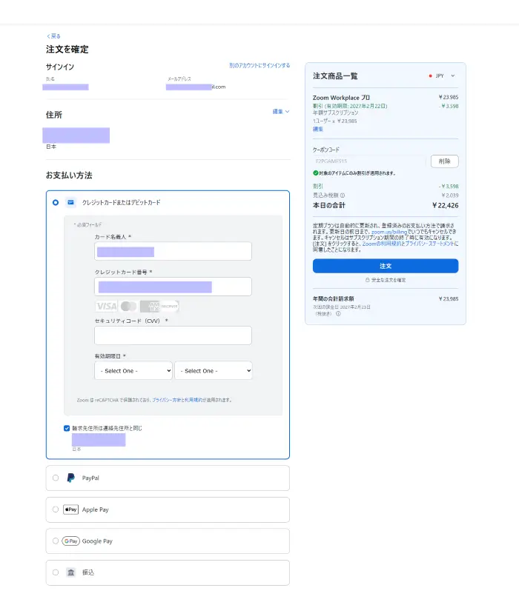
Task: Click the credit card icon
Action: point(70,202)
